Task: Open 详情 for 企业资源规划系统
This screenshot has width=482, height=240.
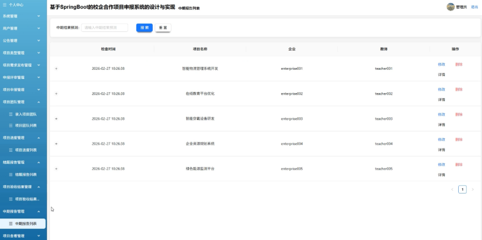Action: 441,150
